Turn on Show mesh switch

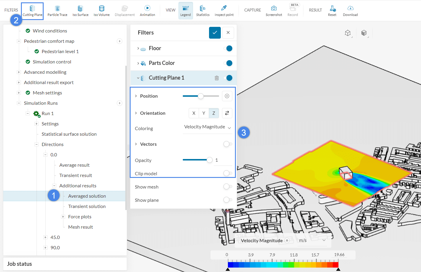228,186
